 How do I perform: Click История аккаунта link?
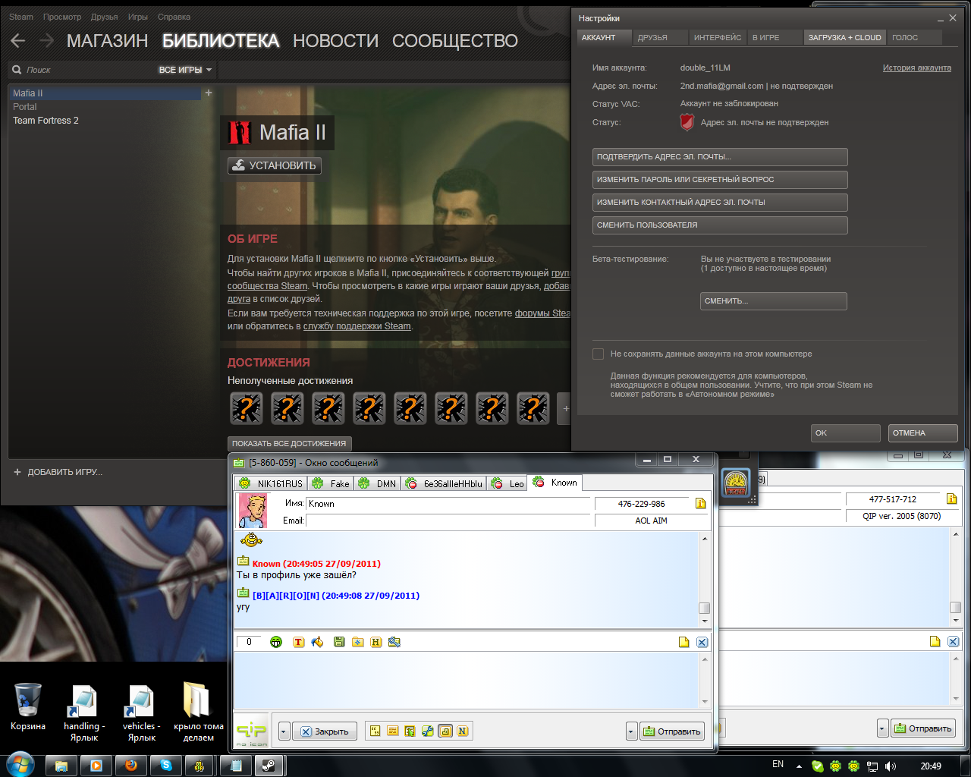click(916, 68)
